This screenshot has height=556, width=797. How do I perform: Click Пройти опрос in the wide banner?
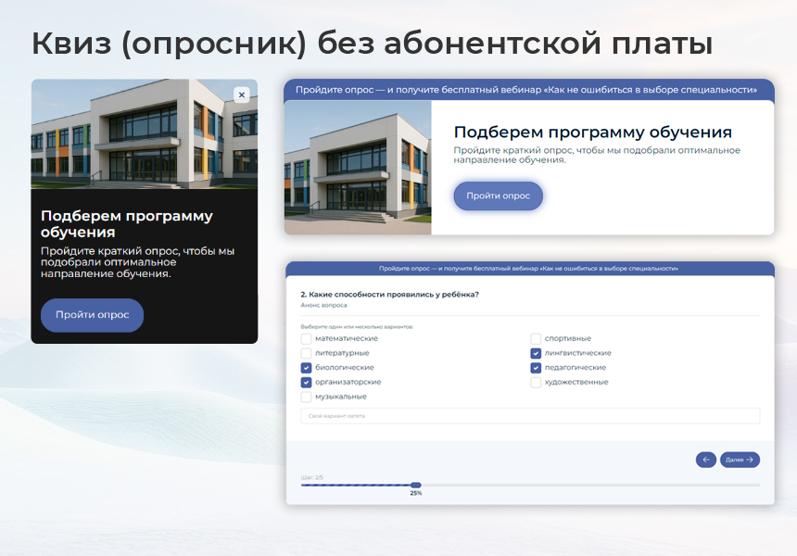(x=498, y=196)
